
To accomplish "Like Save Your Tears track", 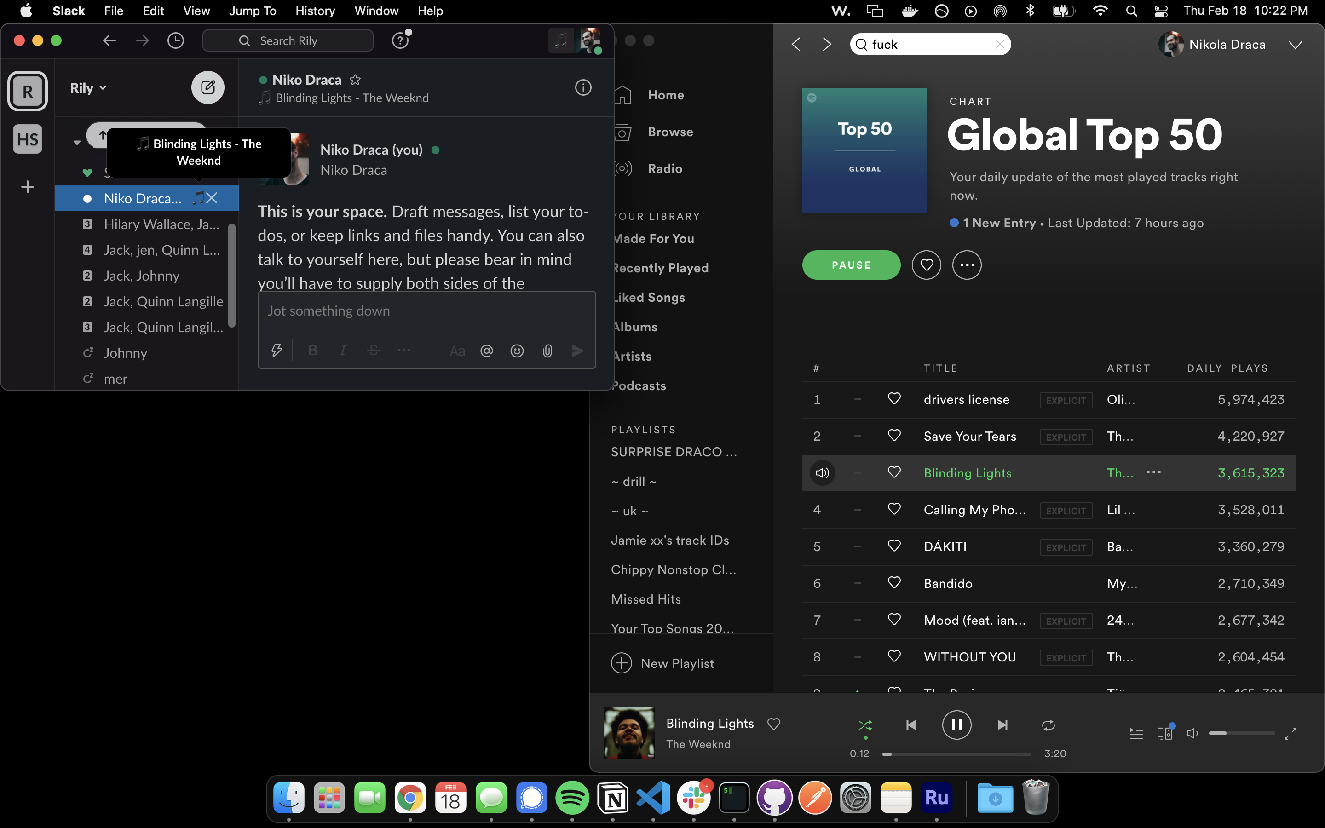I will pyautogui.click(x=894, y=435).
